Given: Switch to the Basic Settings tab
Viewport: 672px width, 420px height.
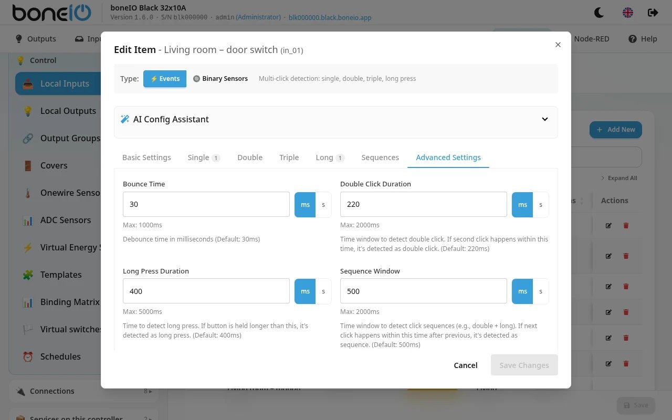Looking at the screenshot, I should [x=146, y=157].
